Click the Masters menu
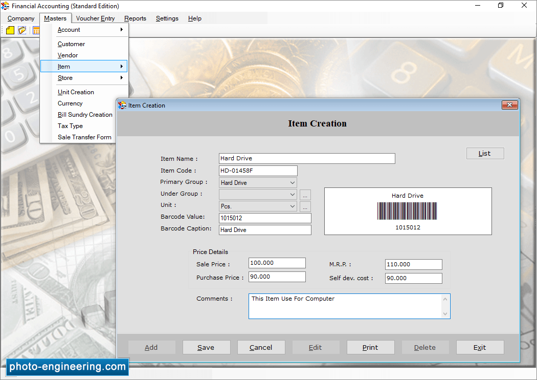537x380 pixels. (x=55, y=18)
